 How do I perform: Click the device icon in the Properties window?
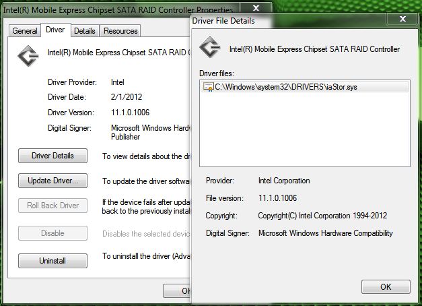point(28,56)
